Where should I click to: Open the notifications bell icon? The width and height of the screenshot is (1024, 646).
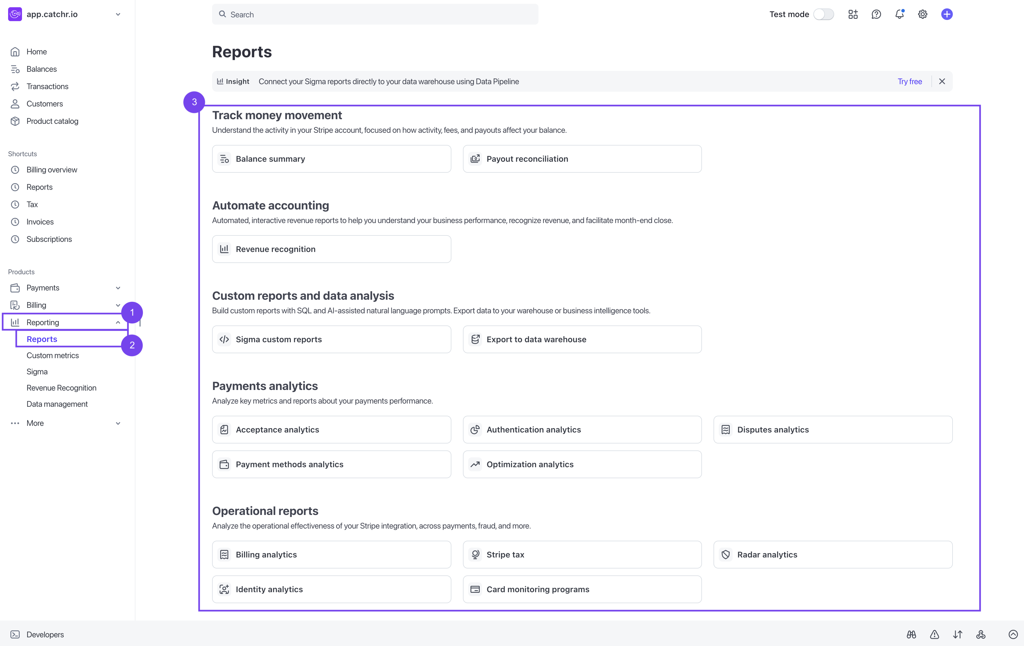[x=899, y=14]
